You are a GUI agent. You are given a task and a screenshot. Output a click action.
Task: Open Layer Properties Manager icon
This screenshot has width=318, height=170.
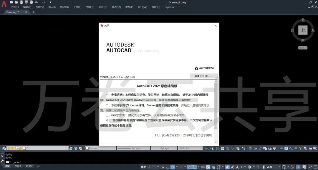[4, 148]
